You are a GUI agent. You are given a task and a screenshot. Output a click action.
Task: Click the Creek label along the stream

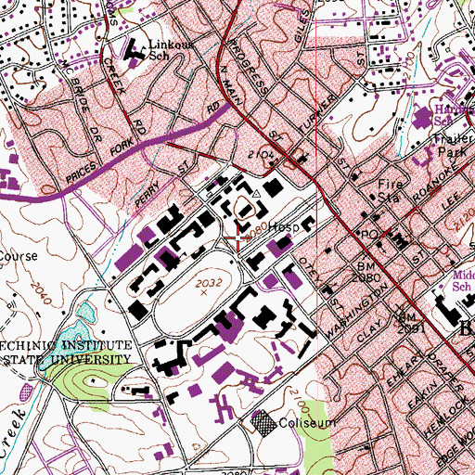tap(13, 433)
